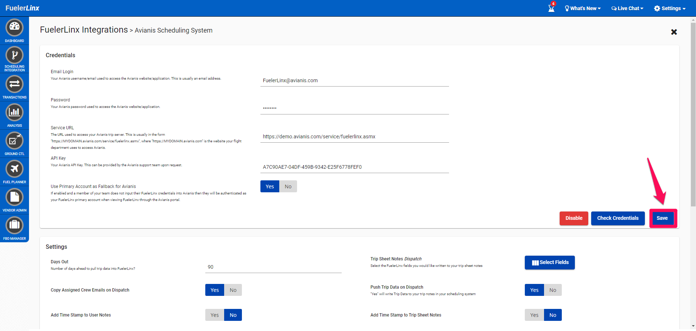Open the Fuel Planner airplane icon
Image resolution: width=696 pixels, height=331 pixels.
pos(15,169)
